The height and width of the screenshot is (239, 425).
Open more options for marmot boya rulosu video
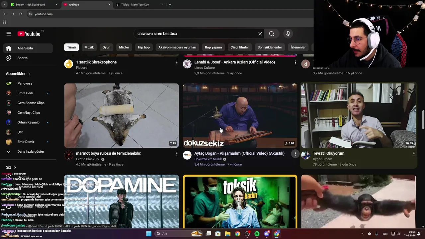177,154
